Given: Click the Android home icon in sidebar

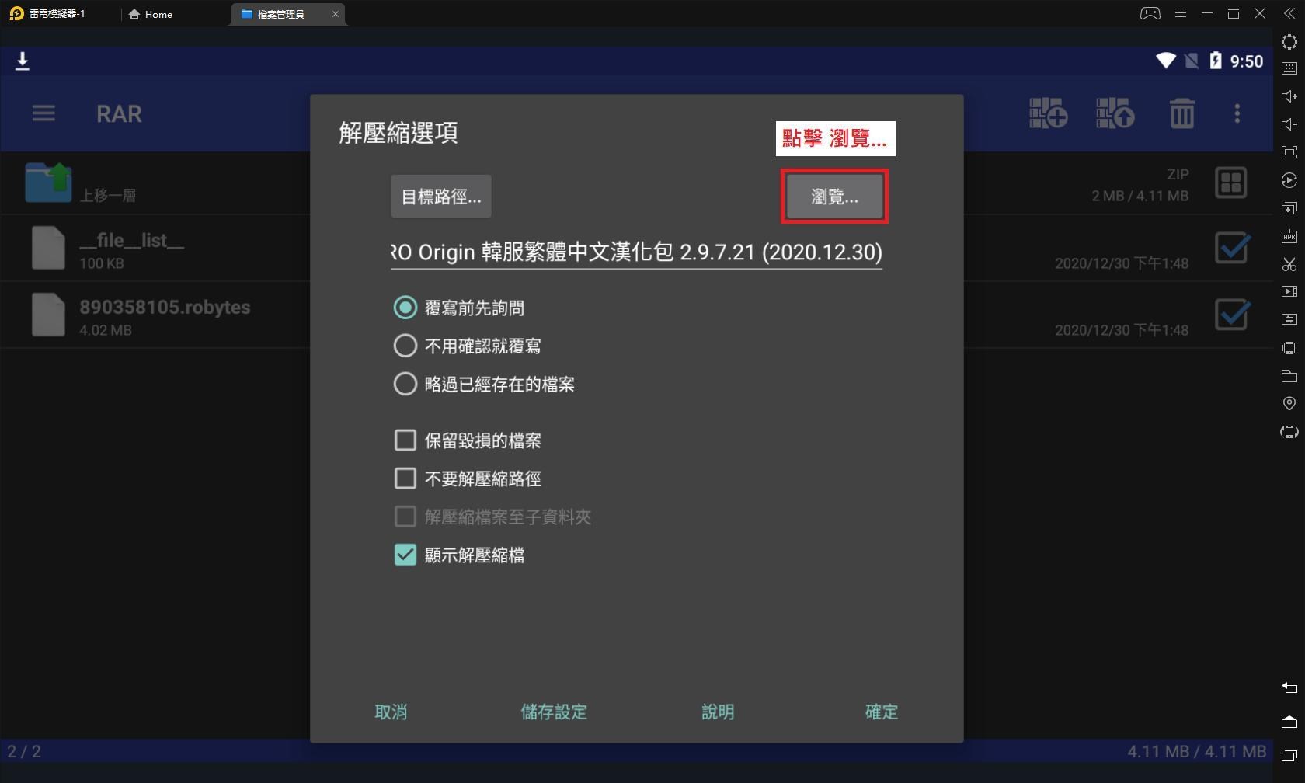Looking at the screenshot, I should [1289, 722].
